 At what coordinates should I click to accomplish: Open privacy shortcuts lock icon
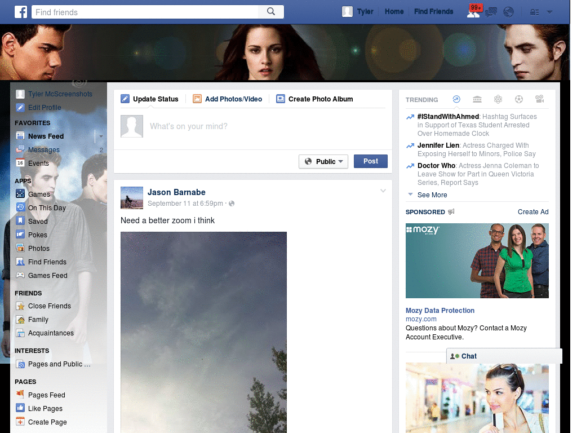pyautogui.click(x=534, y=12)
